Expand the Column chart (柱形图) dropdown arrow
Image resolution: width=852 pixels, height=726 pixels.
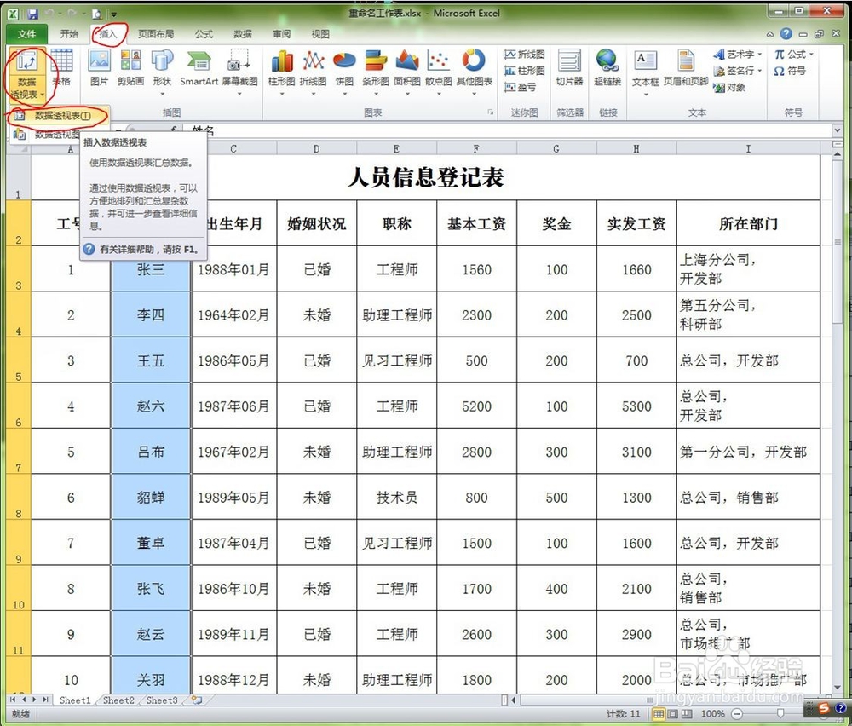point(281,94)
